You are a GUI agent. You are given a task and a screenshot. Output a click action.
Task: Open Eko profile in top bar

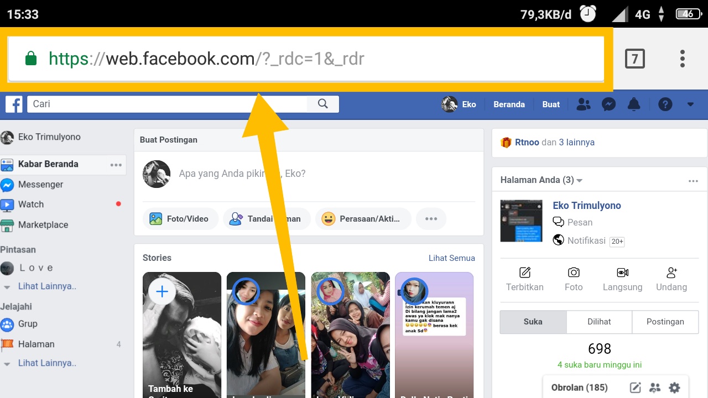point(459,104)
